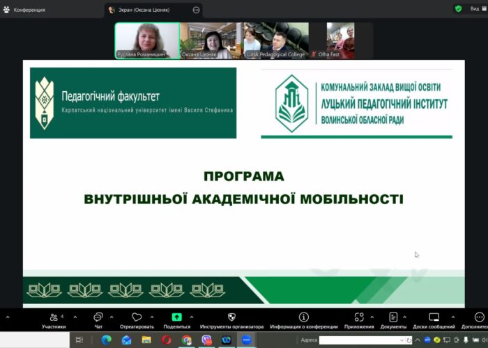Open the Чат chat panel
488x348 pixels.
pos(98,317)
